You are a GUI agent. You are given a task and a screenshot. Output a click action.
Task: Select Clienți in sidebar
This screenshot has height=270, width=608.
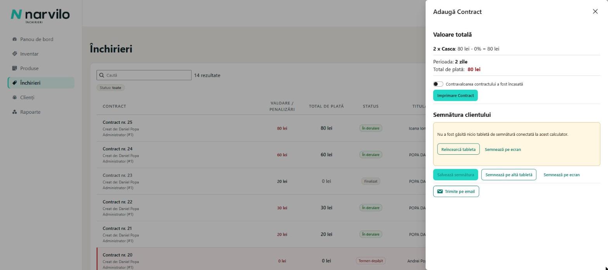41,97
